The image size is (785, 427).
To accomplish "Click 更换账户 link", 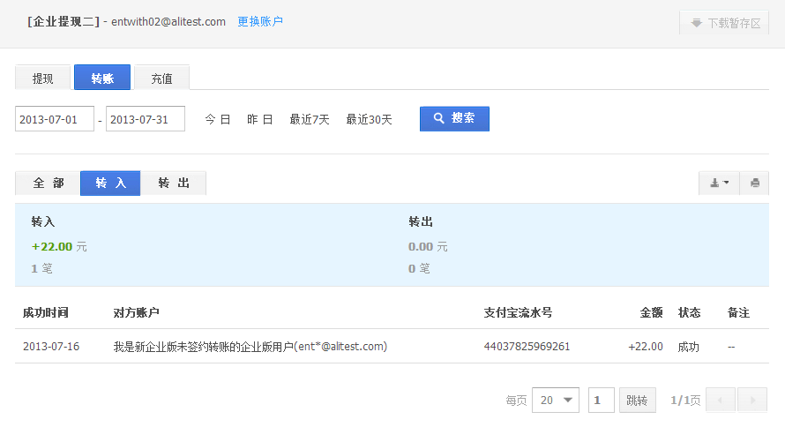I will click(260, 21).
